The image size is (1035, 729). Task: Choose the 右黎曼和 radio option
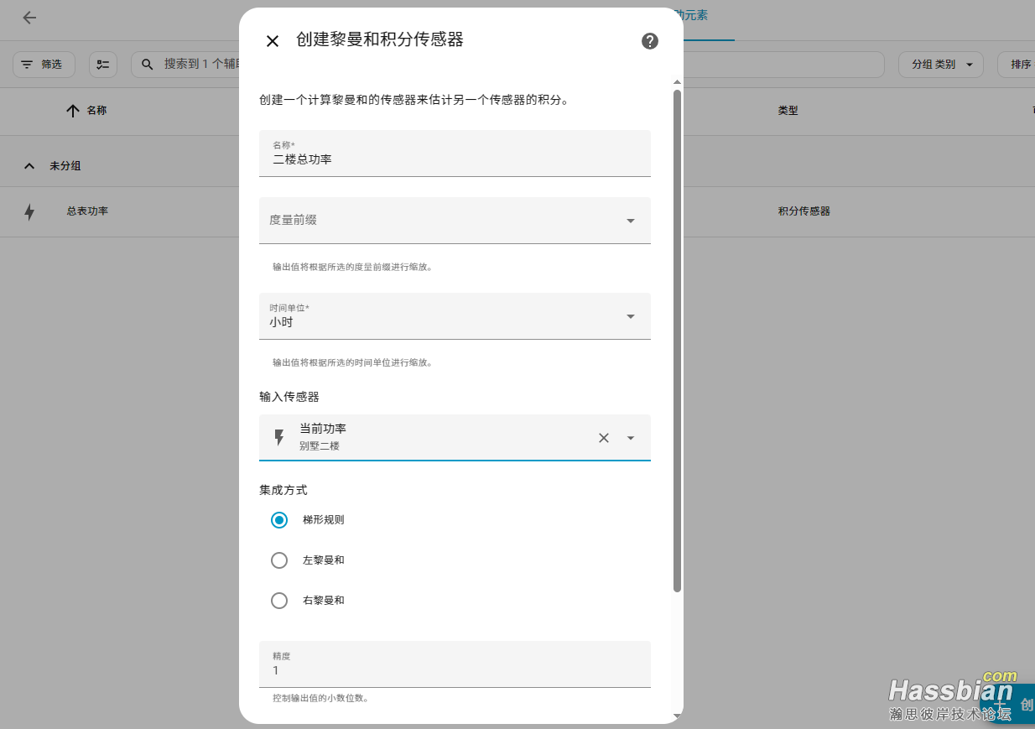tap(279, 601)
